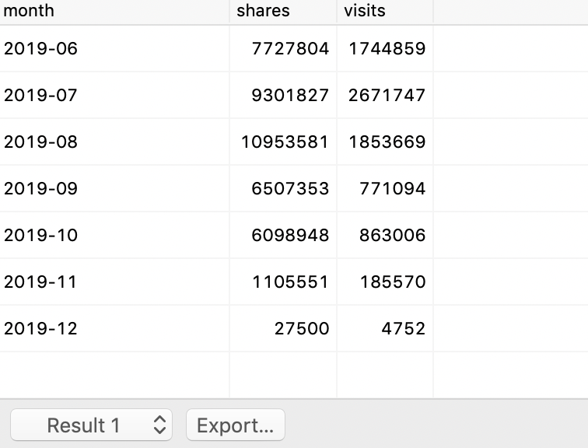Select the 2019-12 month cell
Viewport: 588px width, 448px height.
click(41, 328)
